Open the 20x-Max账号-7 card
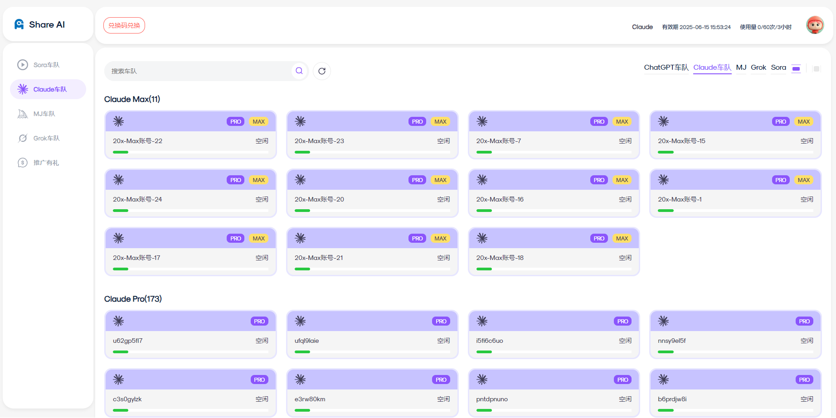 (x=554, y=135)
